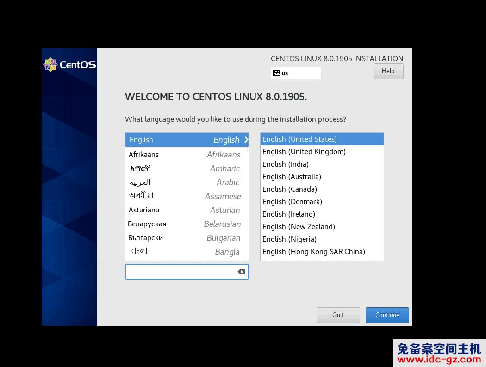Choose English (United States) locale

[x=322, y=139]
